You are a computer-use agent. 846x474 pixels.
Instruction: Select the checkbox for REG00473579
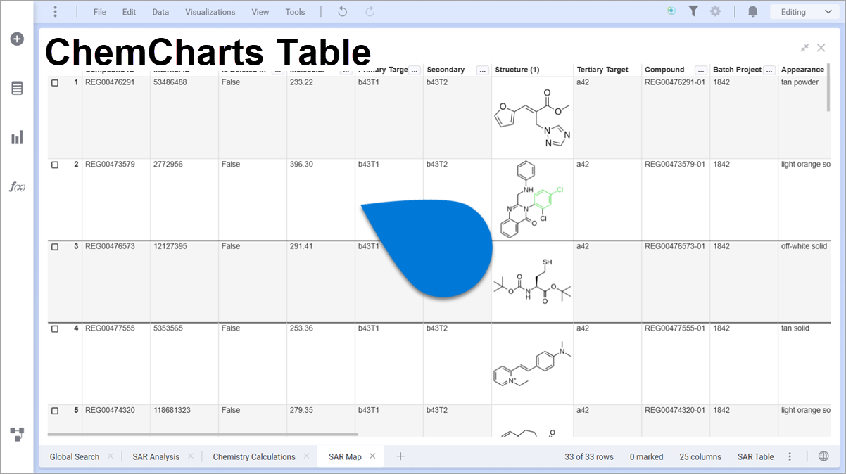pyautogui.click(x=54, y=164)
